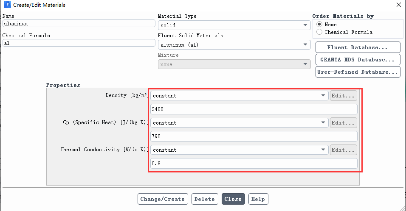Click the density value field 2400
Image resolution: width=406 pixels, height=211 pixels.
pyautogui.click(x=254, y=109)
